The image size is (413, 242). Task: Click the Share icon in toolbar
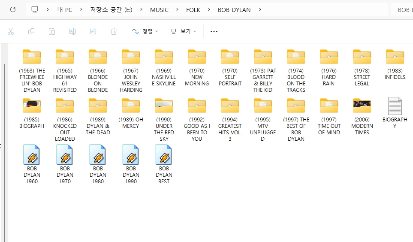click(93, 31)
